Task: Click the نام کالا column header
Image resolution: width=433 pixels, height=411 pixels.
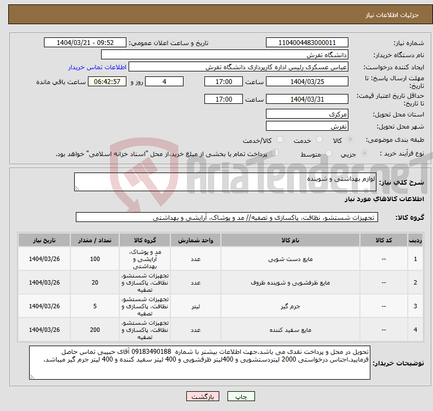Action: (x=290, y=240)
